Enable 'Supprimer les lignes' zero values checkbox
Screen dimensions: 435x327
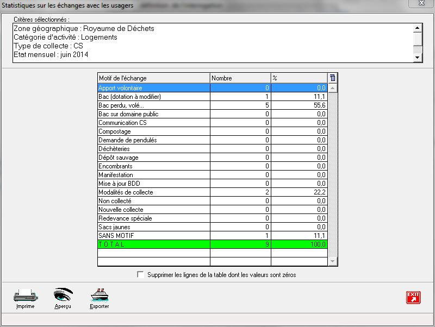[x=141, y=275]
